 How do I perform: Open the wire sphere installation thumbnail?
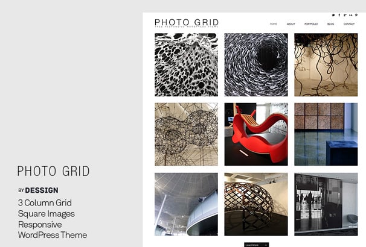pyautogui.click(x=186, y=134)
